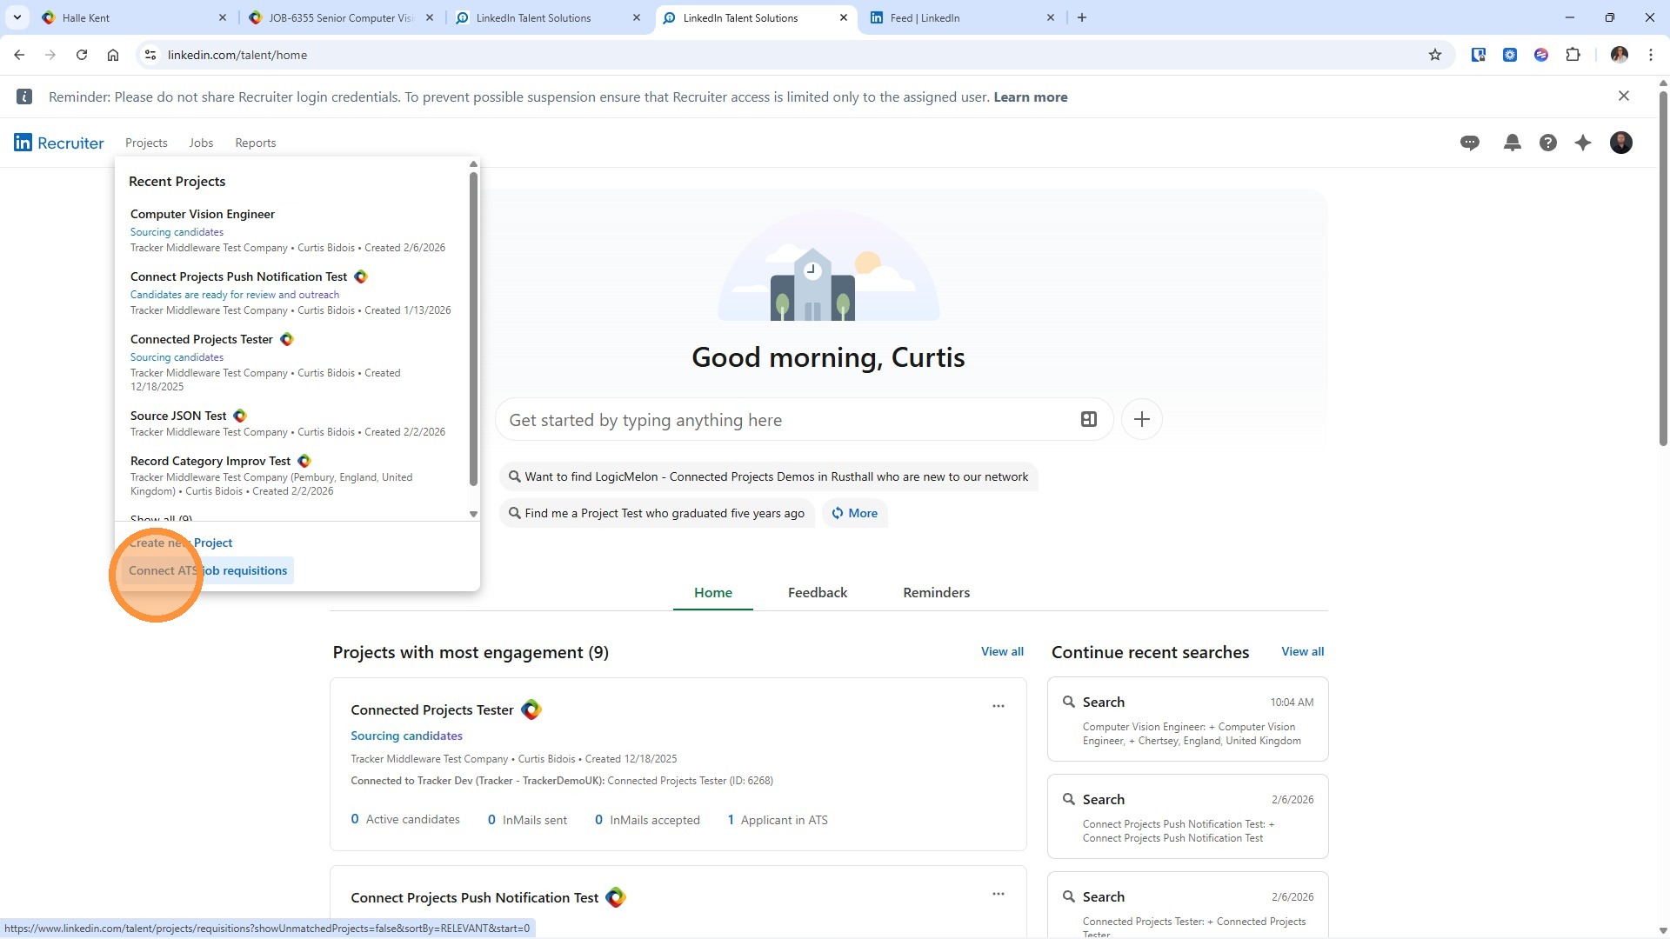Open options menu on Connect Projects Push Notification card
Screen dimensions: 1670x939
tap(998, 894)
